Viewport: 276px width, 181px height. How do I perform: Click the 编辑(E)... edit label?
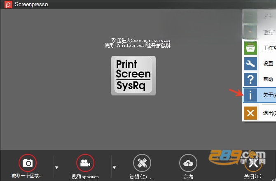click(x=142, y=177)
